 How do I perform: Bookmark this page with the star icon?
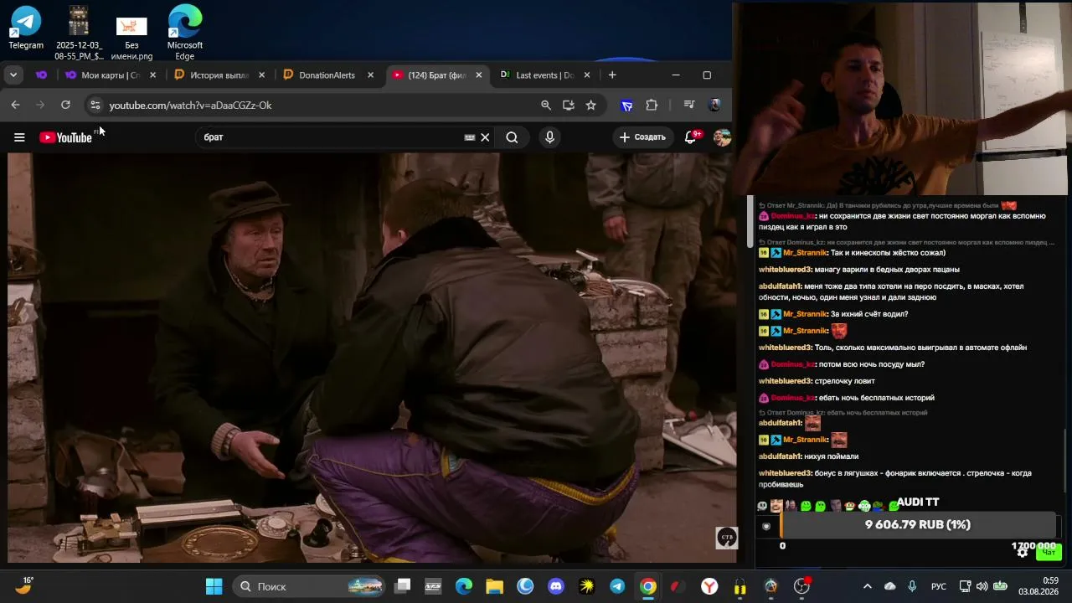click(x=591, y=105)
